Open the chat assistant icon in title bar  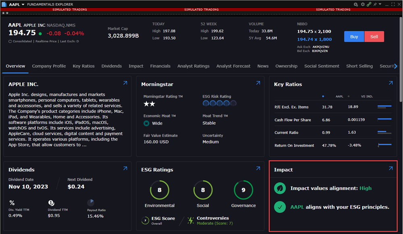click(356, 4)
